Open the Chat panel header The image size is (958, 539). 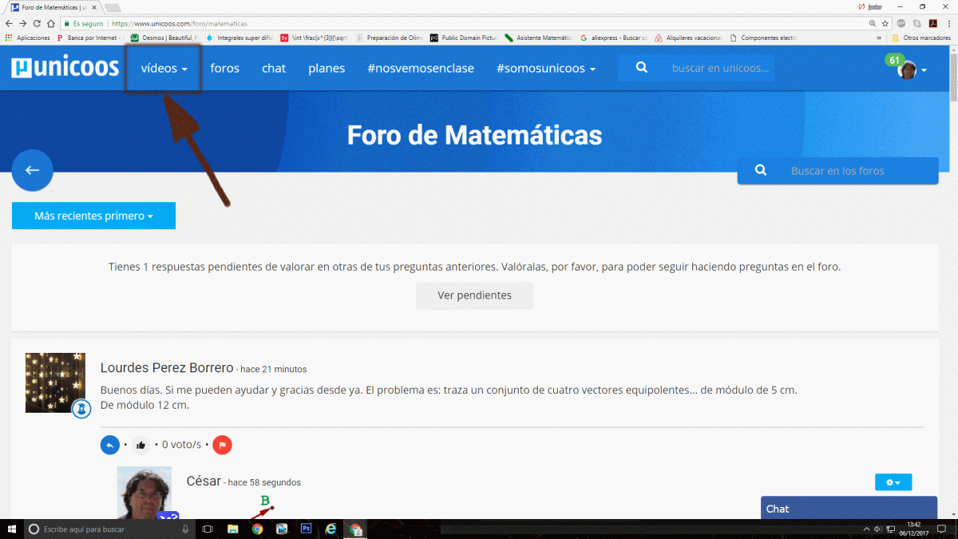pyautogui.click(x=848, y=509)
